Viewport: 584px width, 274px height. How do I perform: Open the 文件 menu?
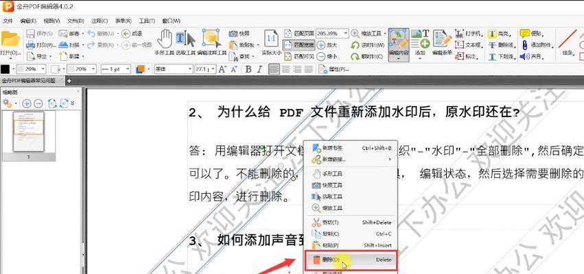(8, 21)
